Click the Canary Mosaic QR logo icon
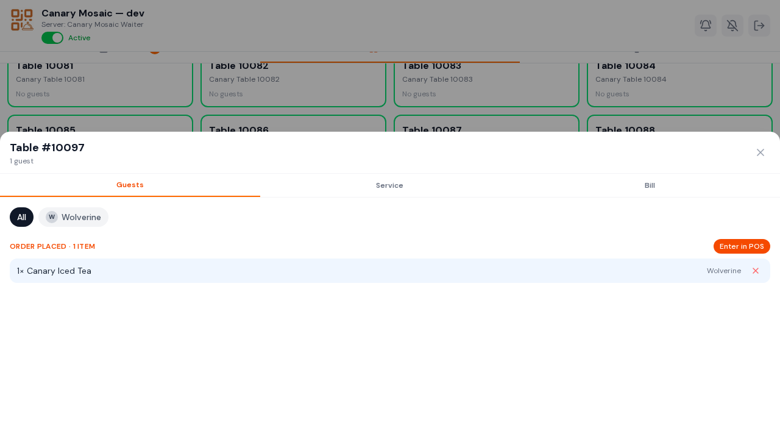Image resolution: width=780 pixels, height=439 pixels. pyautogui.click(x=22, y=20)
